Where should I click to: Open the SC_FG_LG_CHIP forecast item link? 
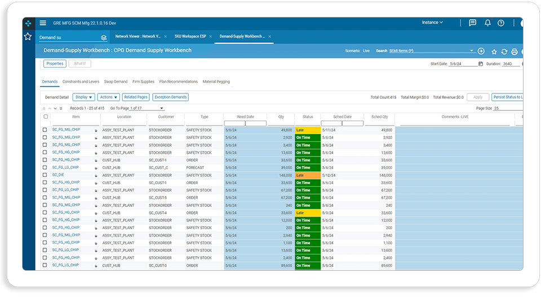pos(65,168)
